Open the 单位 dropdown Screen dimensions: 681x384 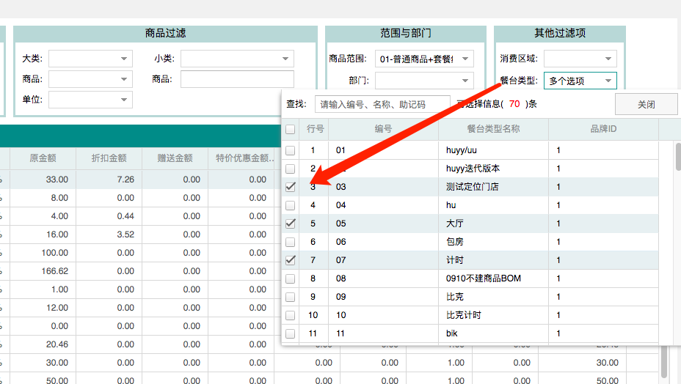90,100
